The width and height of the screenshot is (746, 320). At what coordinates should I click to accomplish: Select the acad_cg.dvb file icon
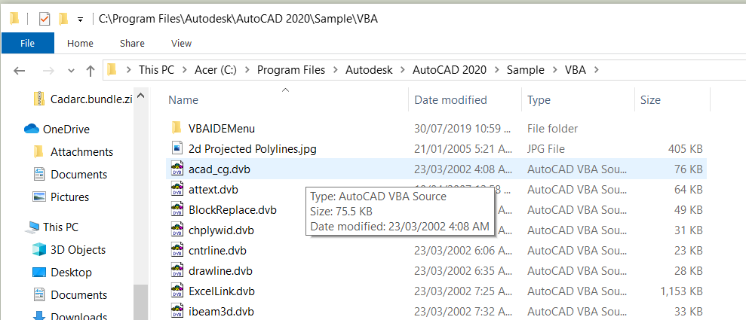click(x=177, y=169)
